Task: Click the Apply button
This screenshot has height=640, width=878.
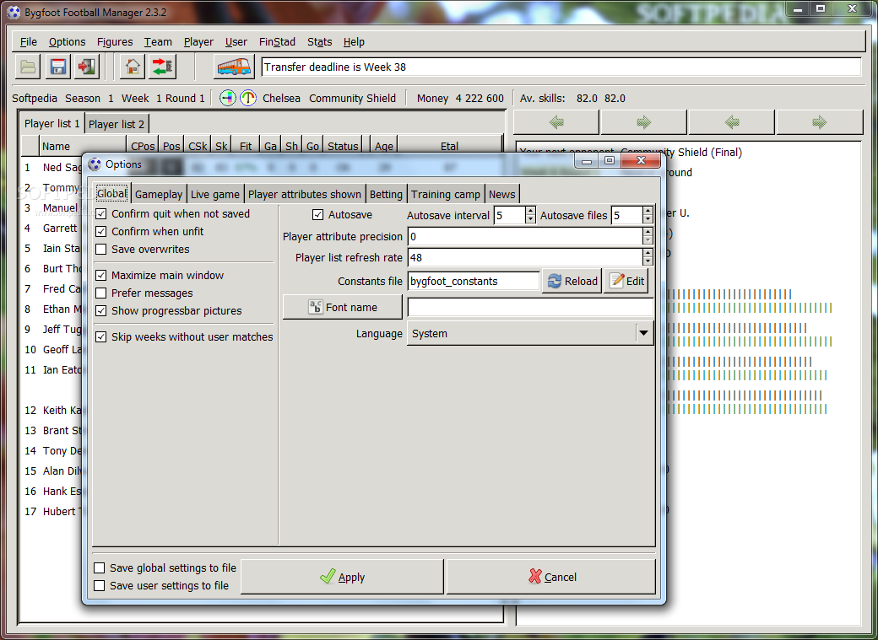Action: pos(342,577)
